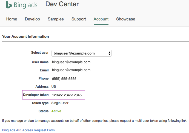Screen dimensions: 189x133
Task: Click the Dev Center page title
Action: click(x=62, y=4)
